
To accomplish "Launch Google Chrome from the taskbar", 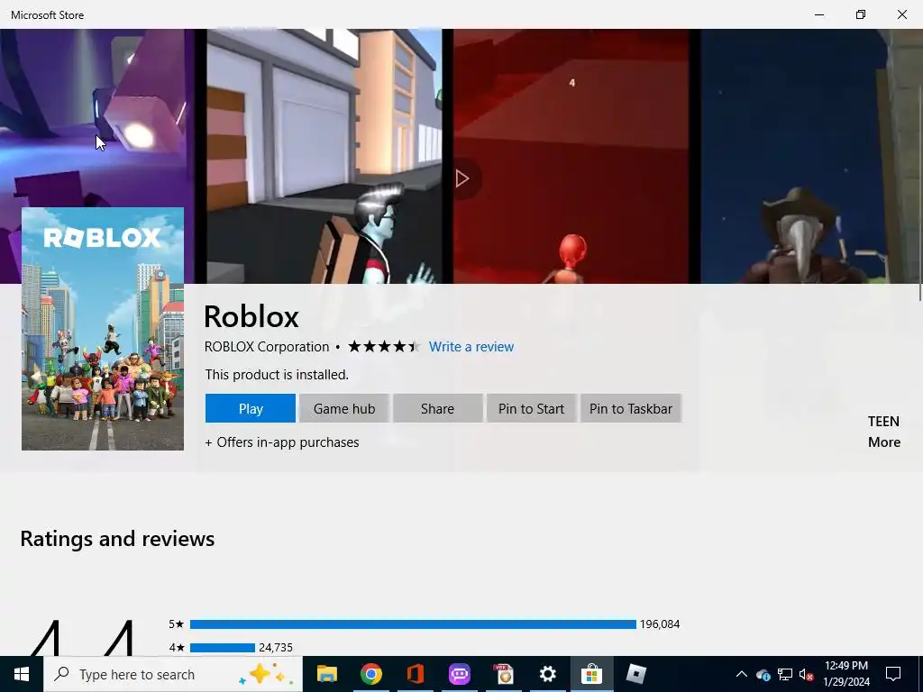I will [370, 674].
